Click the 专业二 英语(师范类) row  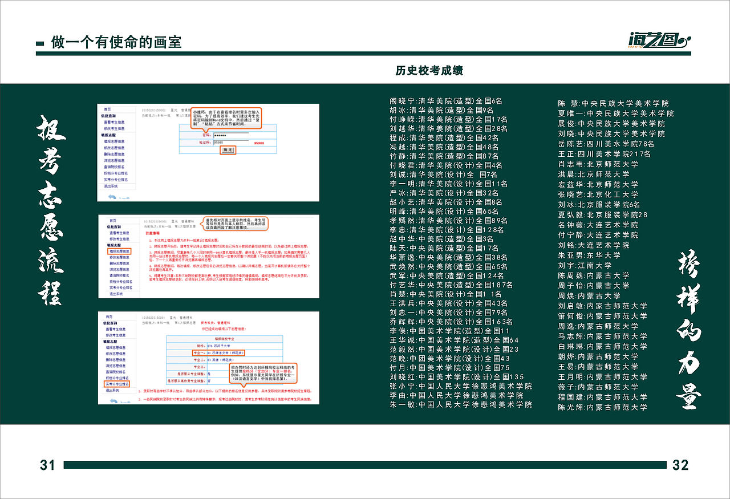click(x=225, y=360)
